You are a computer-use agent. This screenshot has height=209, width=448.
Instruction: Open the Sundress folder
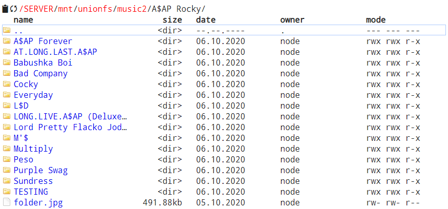(x=33, y=181)
